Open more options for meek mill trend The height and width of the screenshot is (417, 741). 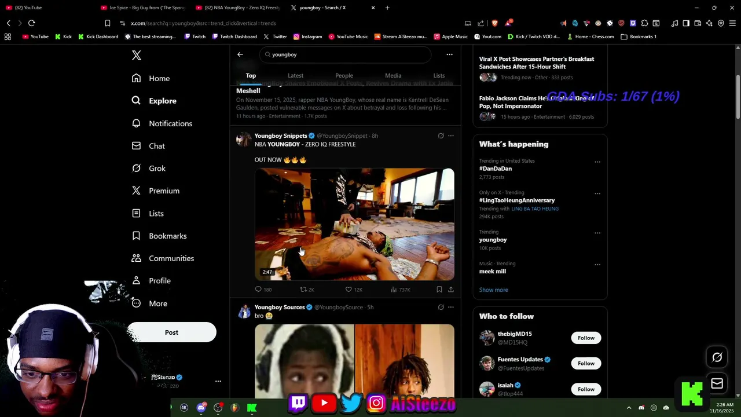597,265
